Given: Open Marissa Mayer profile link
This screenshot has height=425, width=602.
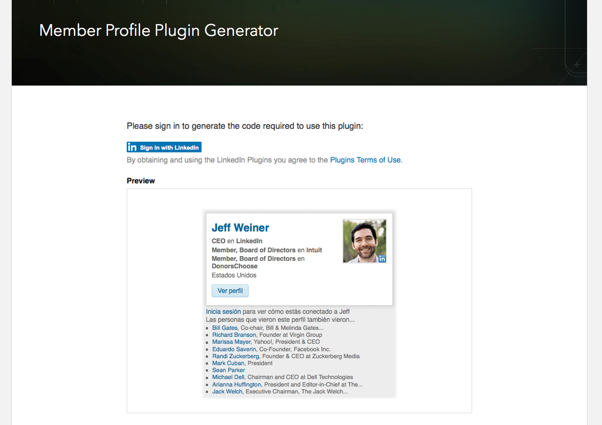Looking at the screenshot, I should tap(231, 342).
